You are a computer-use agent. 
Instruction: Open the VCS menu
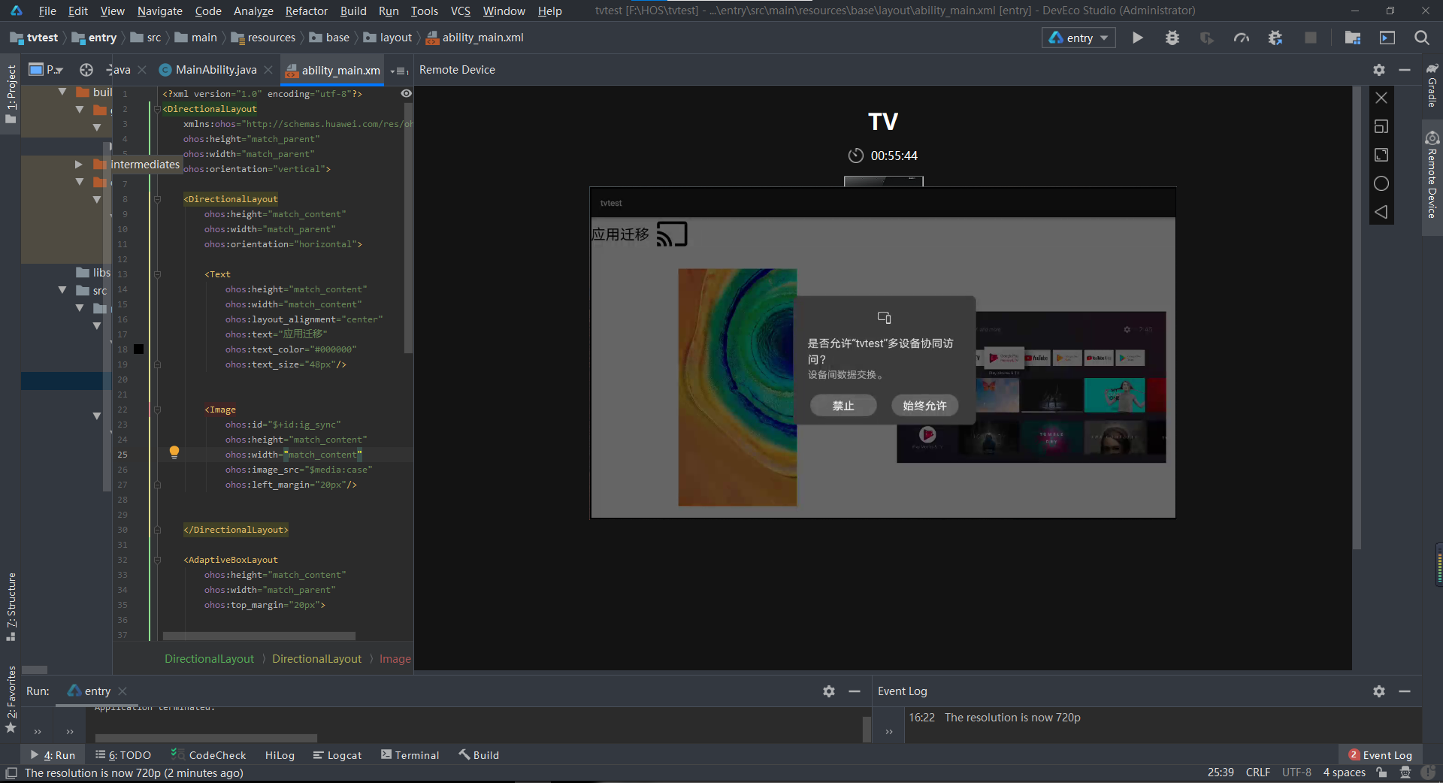(x=460, y=11)
